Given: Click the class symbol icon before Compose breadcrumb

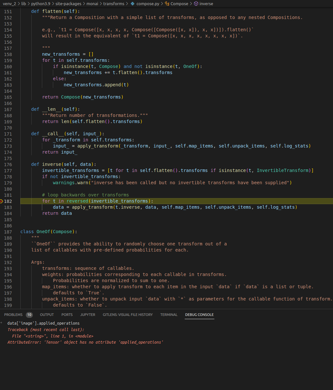Looking at the screenshot, I should [167, 4].
